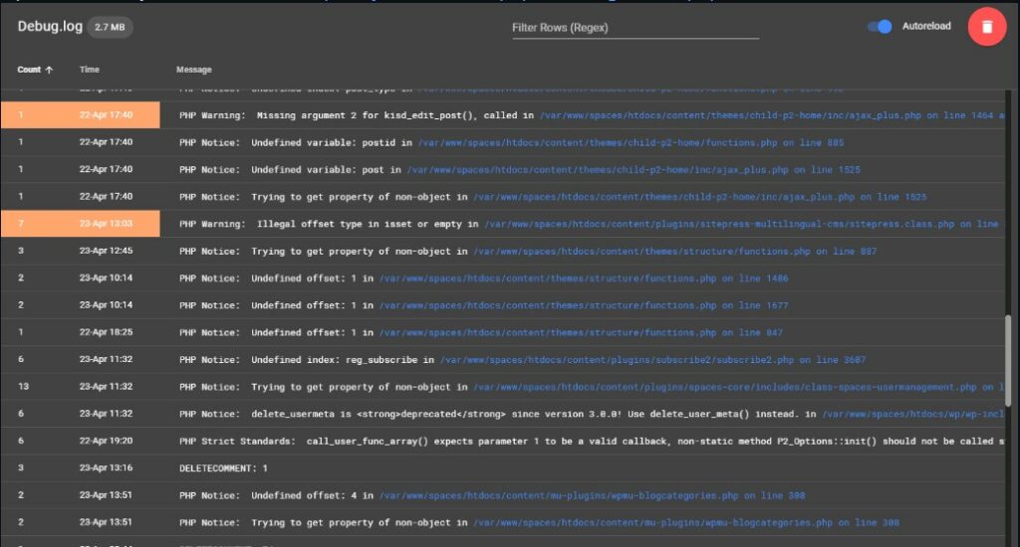1020x547 pixels.
Task: Toggle the Autoreload switch
Action: pyautogui.click(x=880, y=27)
